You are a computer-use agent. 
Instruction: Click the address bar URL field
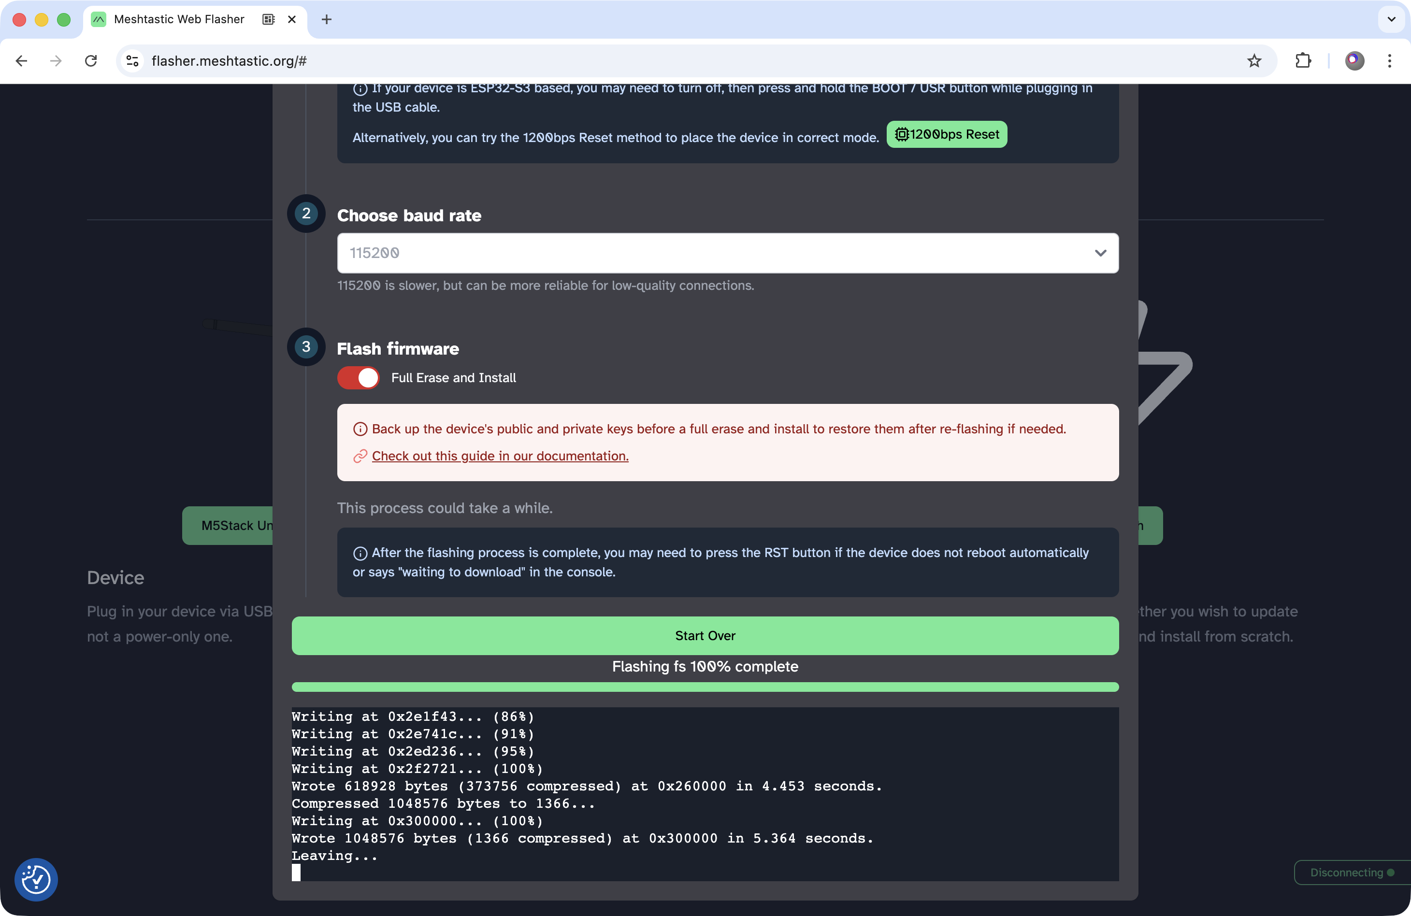tap(652, 60)
